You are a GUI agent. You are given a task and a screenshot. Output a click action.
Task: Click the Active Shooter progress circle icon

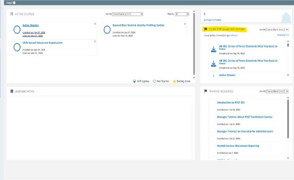17,30
